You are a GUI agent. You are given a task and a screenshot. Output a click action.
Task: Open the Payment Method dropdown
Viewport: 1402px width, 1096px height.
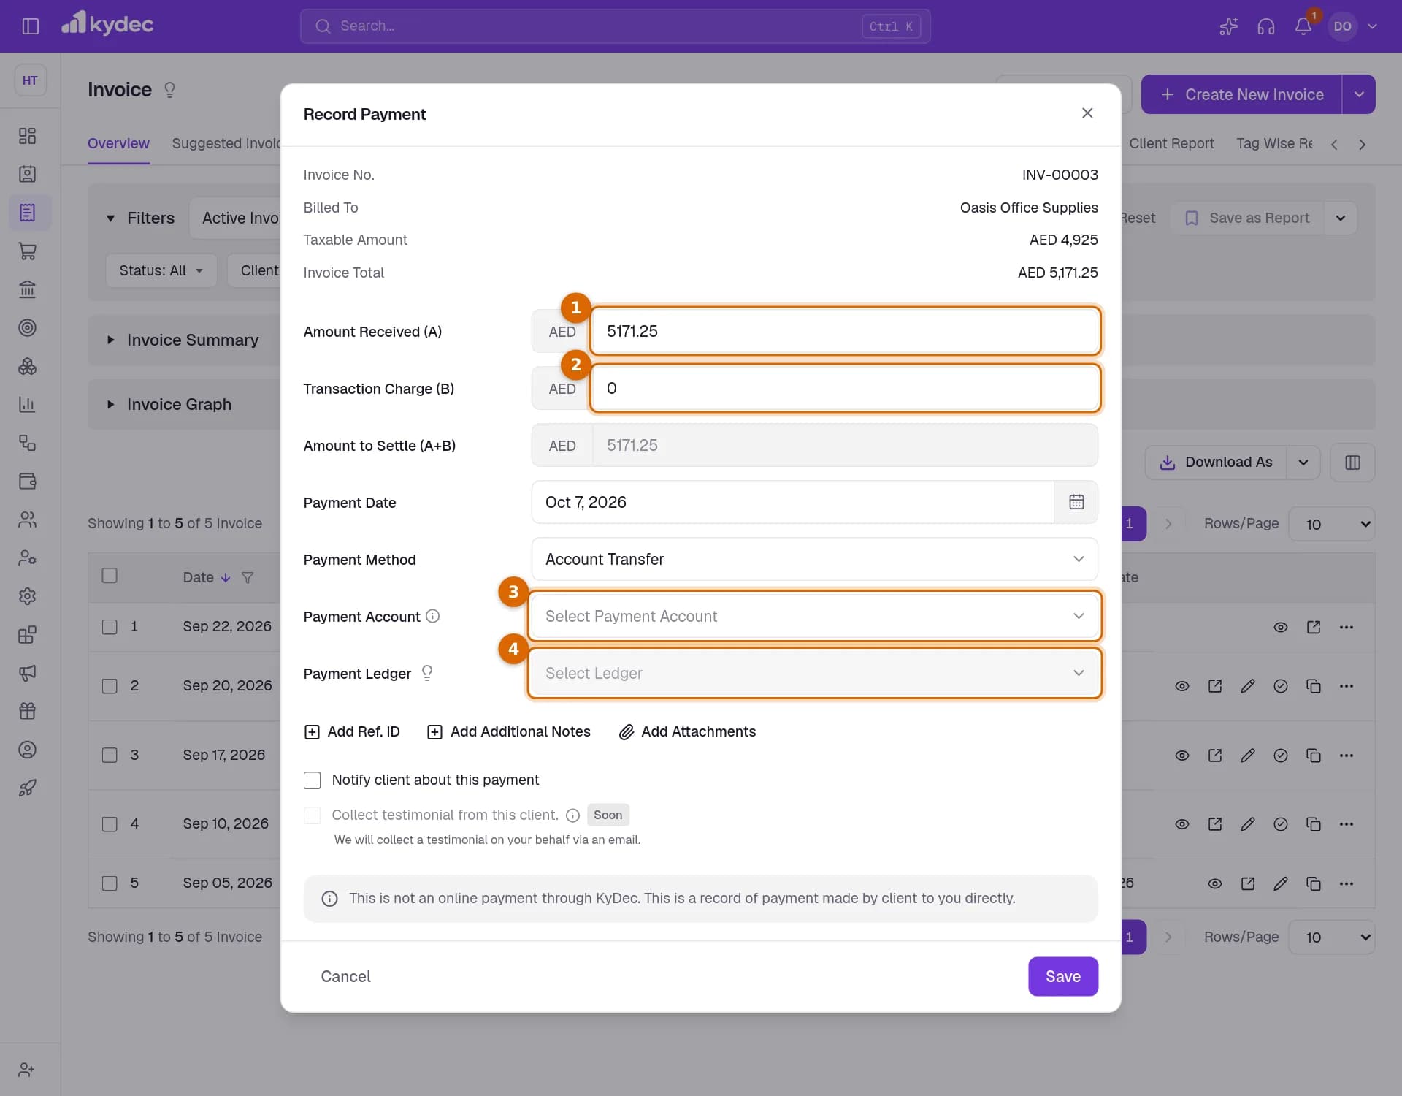(x=814, y=559)
